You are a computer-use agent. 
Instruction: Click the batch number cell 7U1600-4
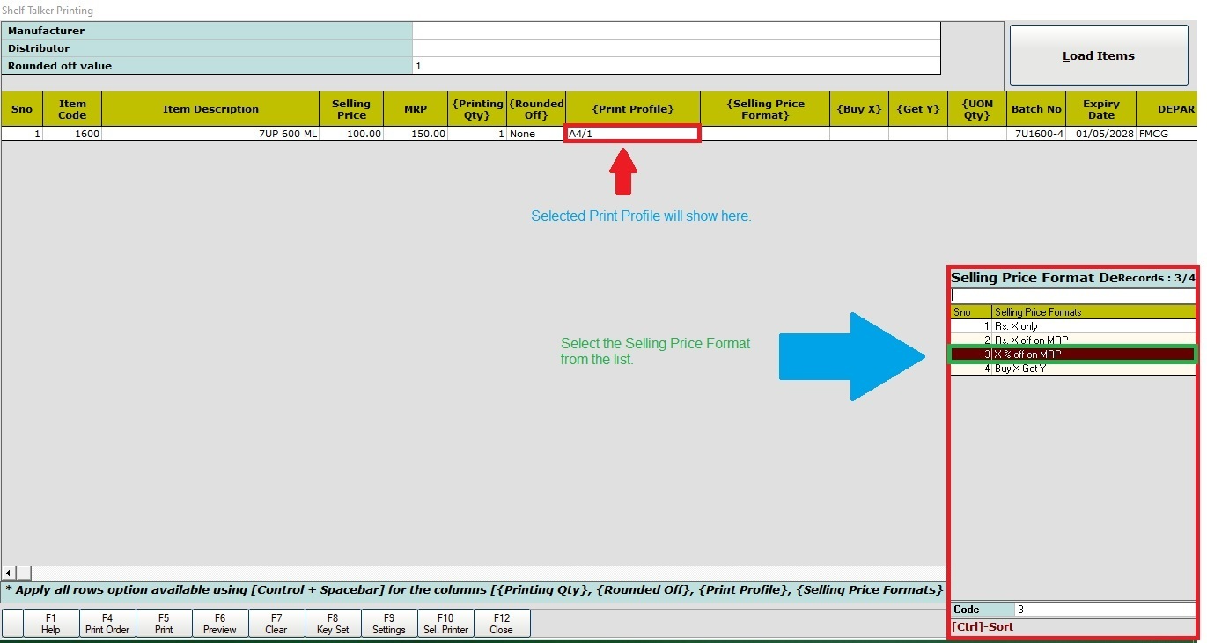point(1036,134)
